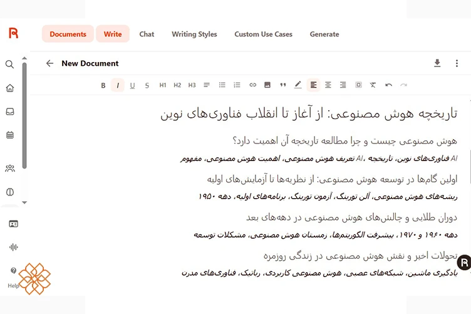Image resolution: width=471 pixels, height=314 pixels.
Task: Apply H3 heading style
Action: [x=192, y=85]
